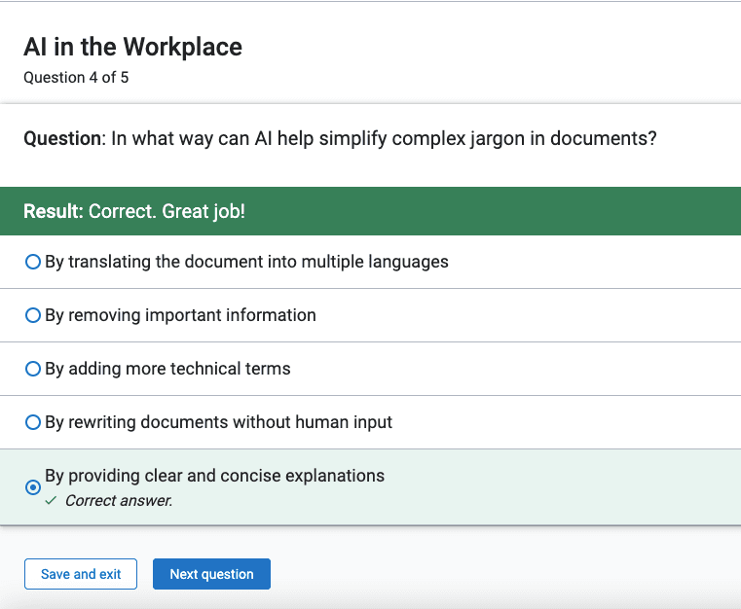Click the question text about simplifying complex jargon
The width and height of the screenshot is (741, 609).
[384, 139]
